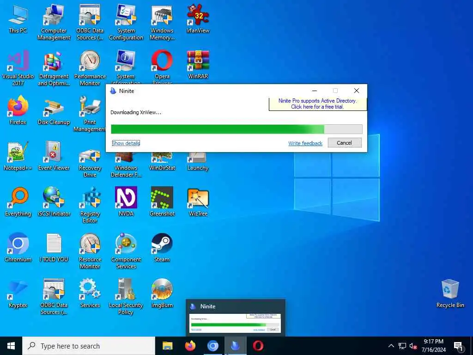The height and width of the screenshot is (355, 473).
Task: Open Visual Studio 2017 shortcut
Action: pos(18,68)
